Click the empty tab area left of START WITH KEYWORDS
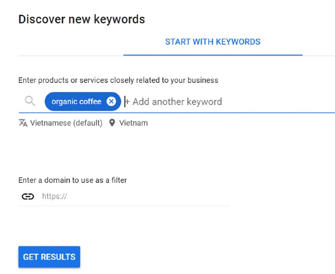This screenshot has width=335, height=274. [71, 42]
